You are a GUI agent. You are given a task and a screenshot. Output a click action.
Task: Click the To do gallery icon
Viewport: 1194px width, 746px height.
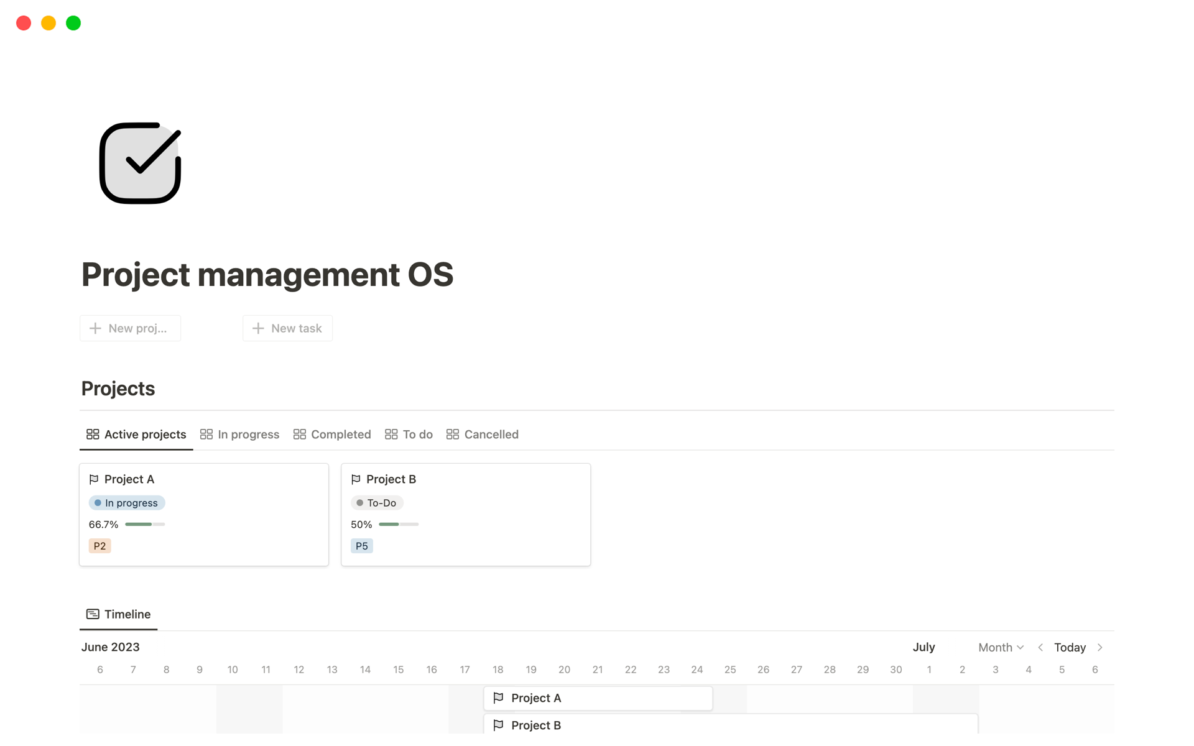[x=391, y=434]
